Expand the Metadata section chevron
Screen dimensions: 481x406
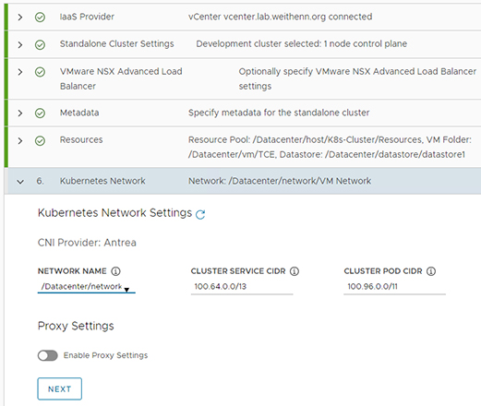point(20,113)
